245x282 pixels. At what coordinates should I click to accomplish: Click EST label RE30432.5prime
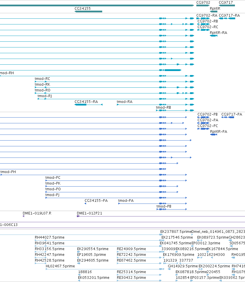pos(131,278)
